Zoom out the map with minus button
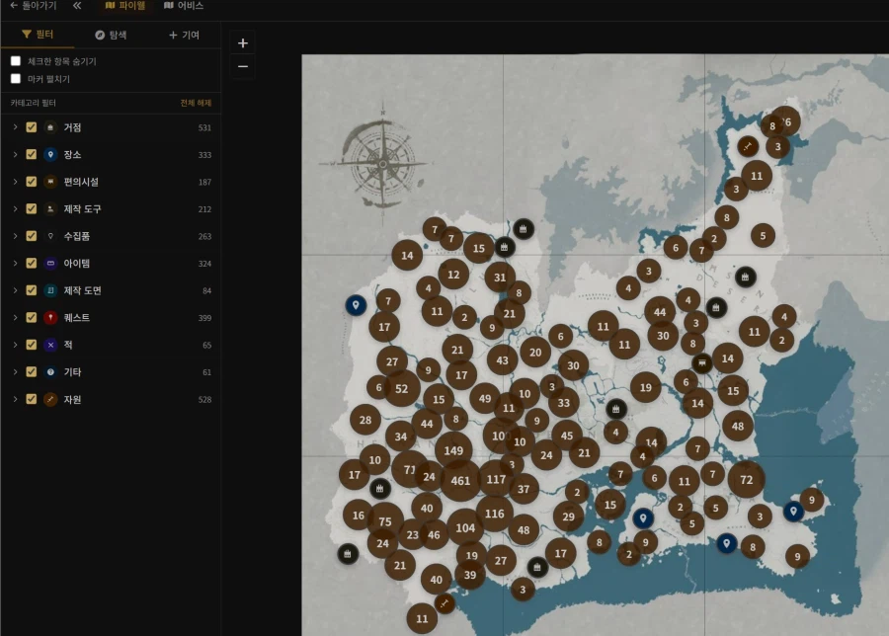 click(243, 67)
